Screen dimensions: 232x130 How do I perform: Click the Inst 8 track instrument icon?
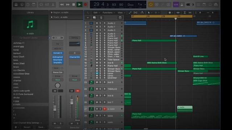coord(91,96)
